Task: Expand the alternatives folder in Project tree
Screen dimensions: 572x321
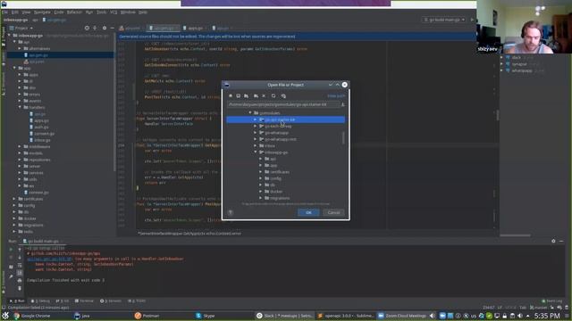Action: click(x=20, y=48)
